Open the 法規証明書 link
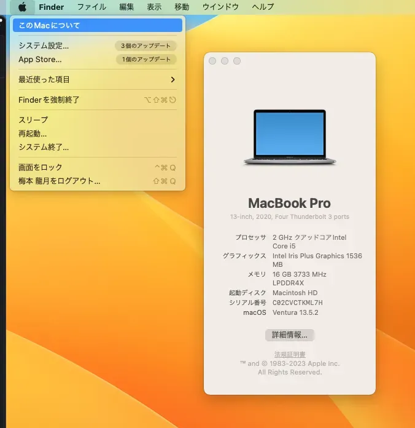 290,355
